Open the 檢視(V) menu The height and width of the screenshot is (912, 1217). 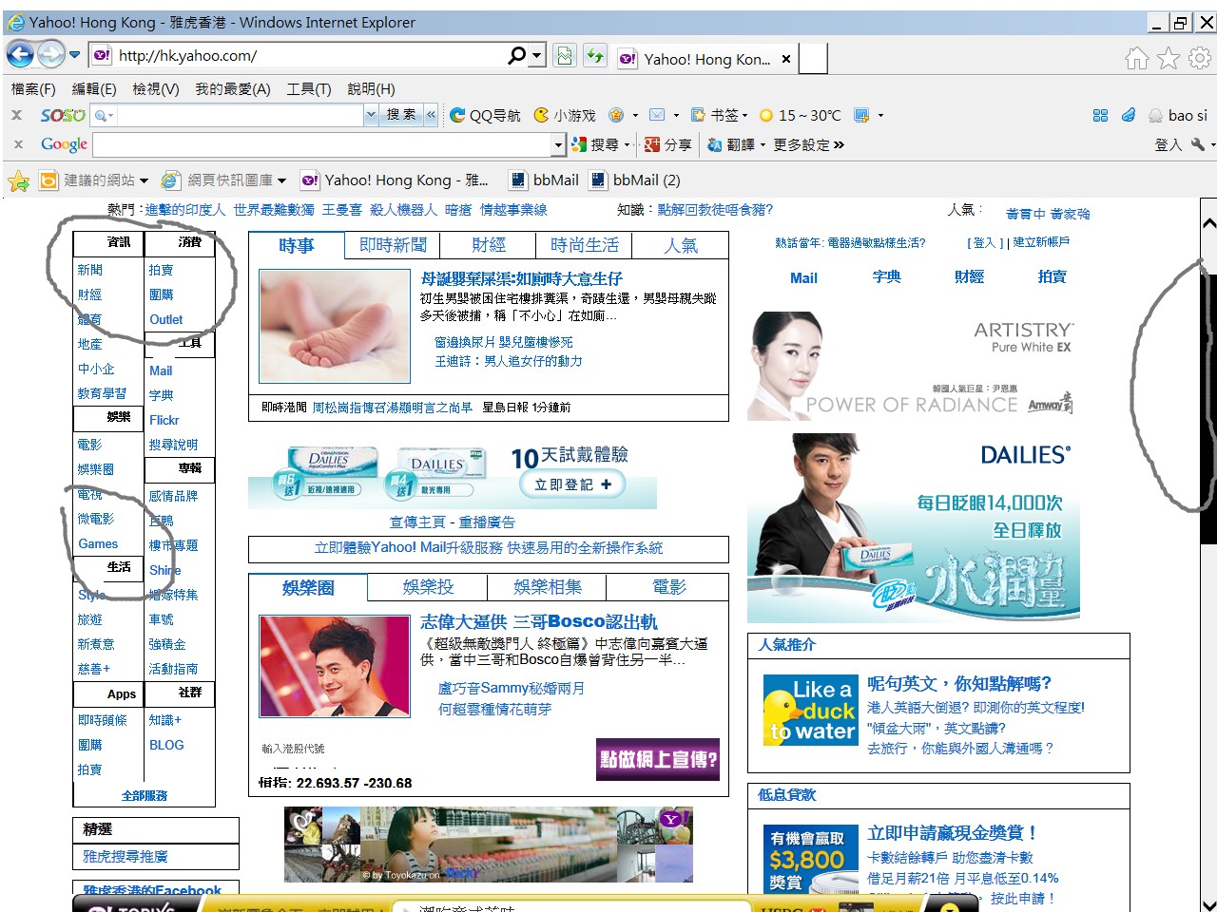[156, 88]
